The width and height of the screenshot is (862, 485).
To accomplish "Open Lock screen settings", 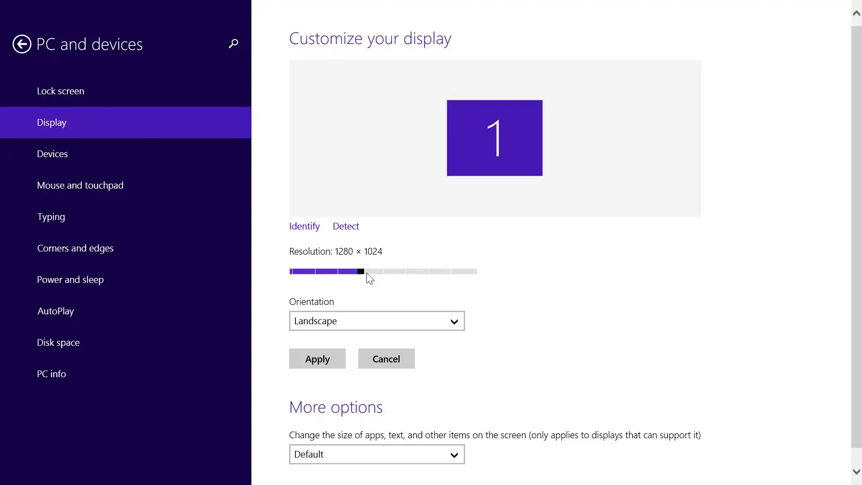I will (61, 91).
